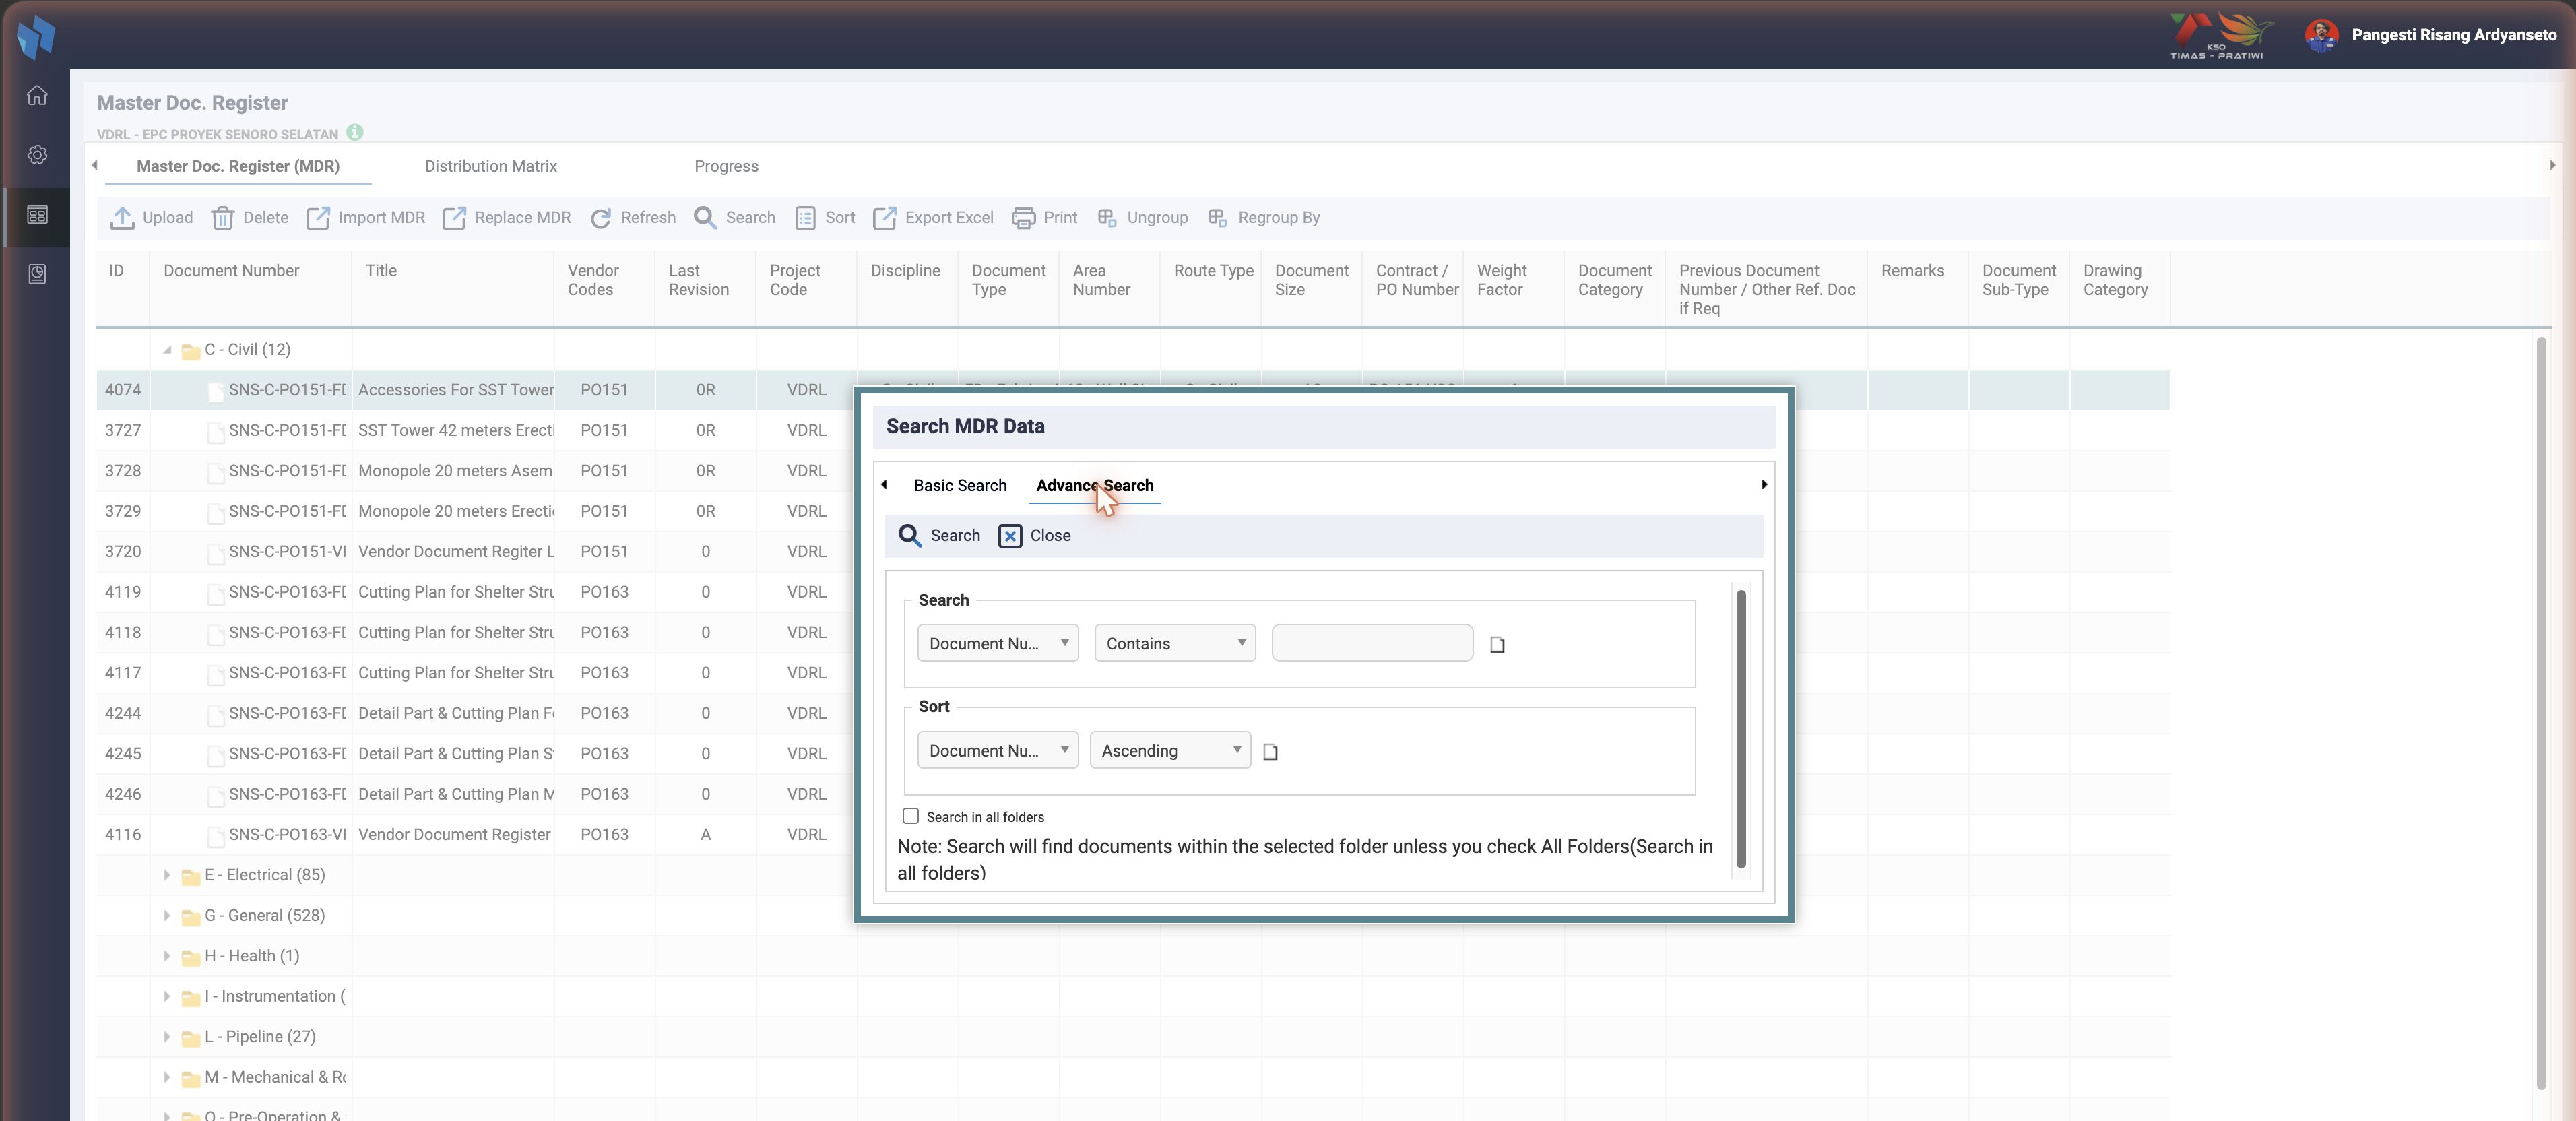2576x1121 pixels.
Task: Click Search button in the dialog
Action: coord(939,535)
